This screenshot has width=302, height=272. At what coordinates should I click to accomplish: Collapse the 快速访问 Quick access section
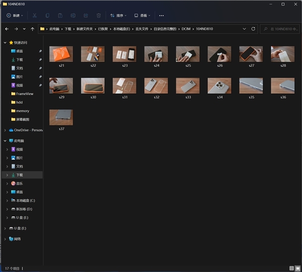pyautogui.click(x=5, y=43)
